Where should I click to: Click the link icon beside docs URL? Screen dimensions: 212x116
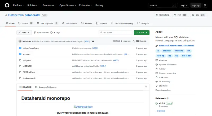tap(157, 46)
